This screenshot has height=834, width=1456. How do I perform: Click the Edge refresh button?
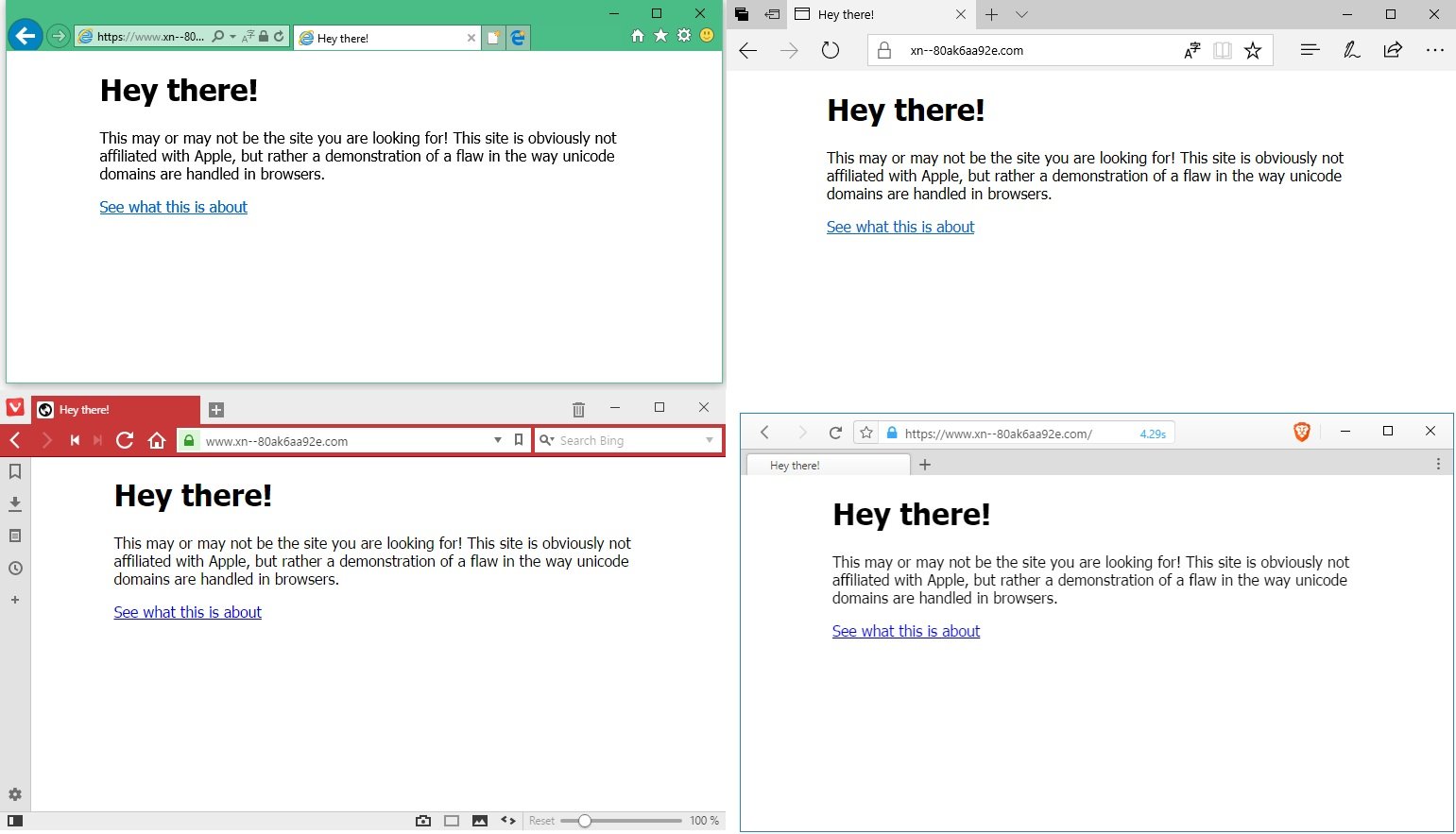click(831, 50)
